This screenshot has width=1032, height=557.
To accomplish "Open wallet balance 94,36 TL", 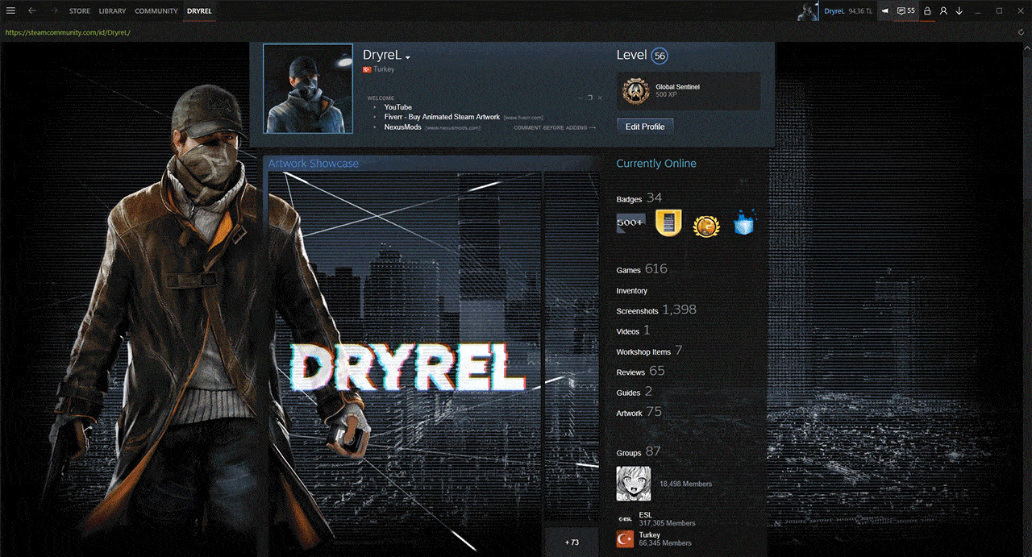I will [x=860, y=11].
